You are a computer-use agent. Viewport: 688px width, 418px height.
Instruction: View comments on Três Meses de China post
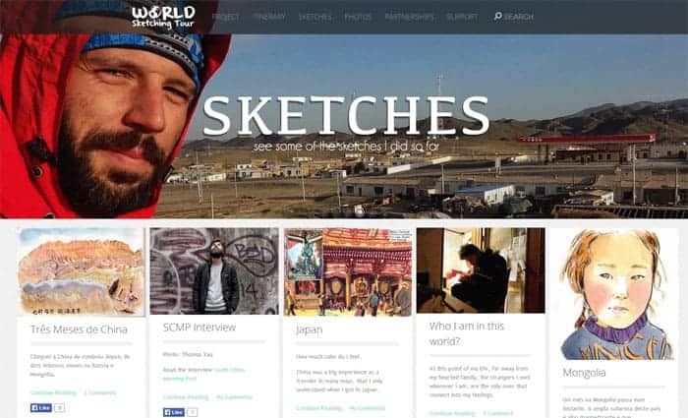pyautogui.click(x=99, y=392)
